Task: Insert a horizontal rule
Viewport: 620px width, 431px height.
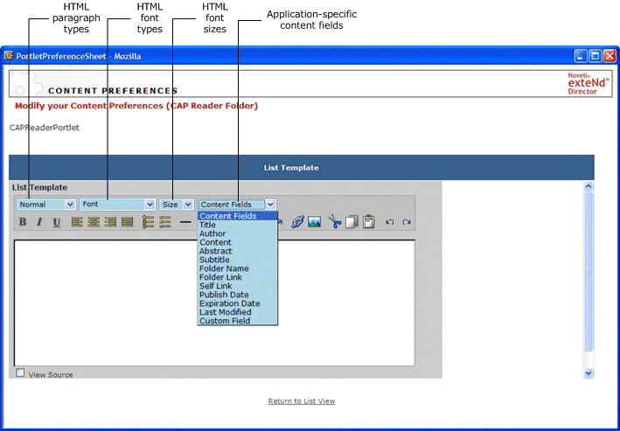Action: pos(185,222)
